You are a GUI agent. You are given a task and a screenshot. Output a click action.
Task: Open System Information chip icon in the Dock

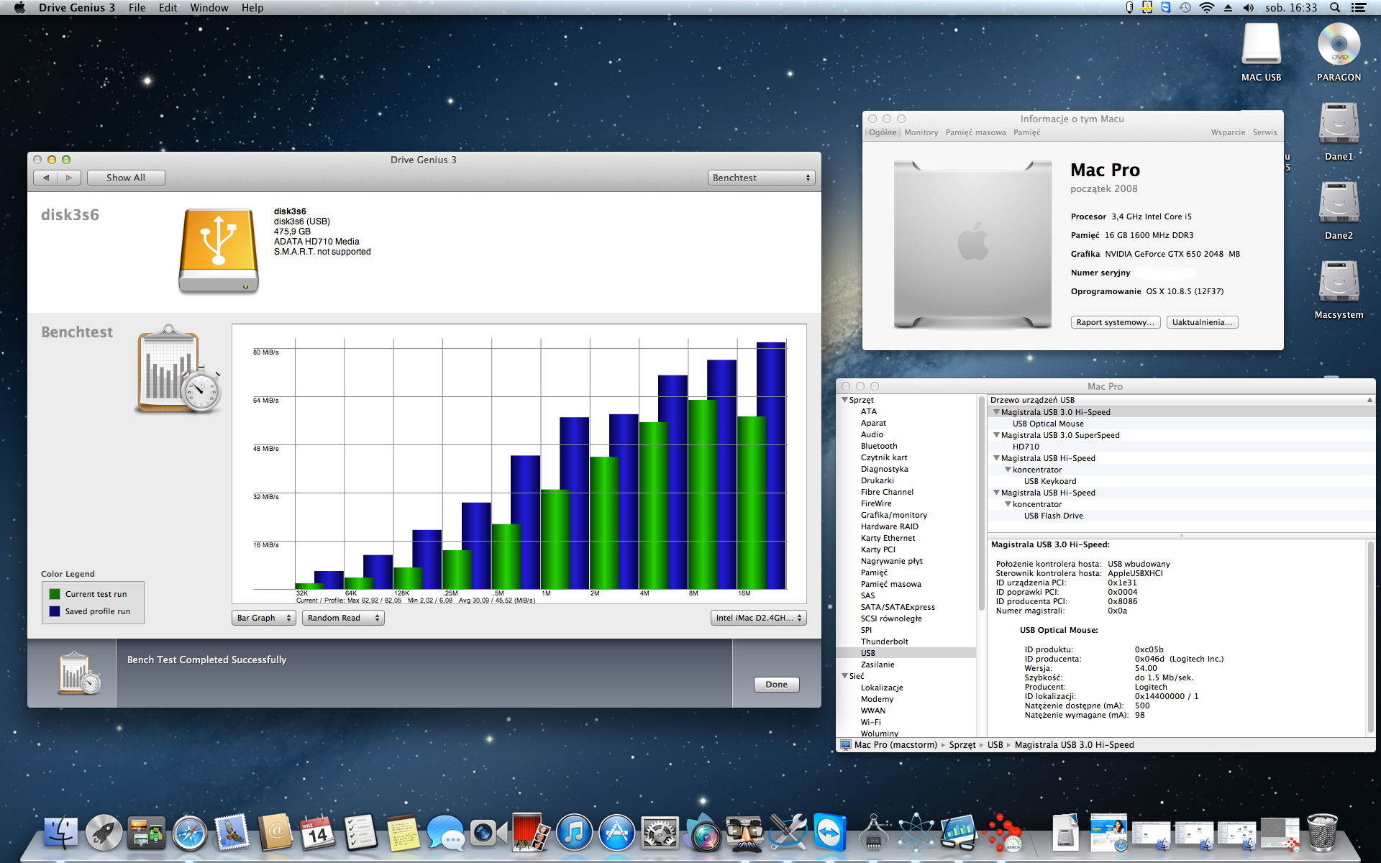[x=873, y=834]
